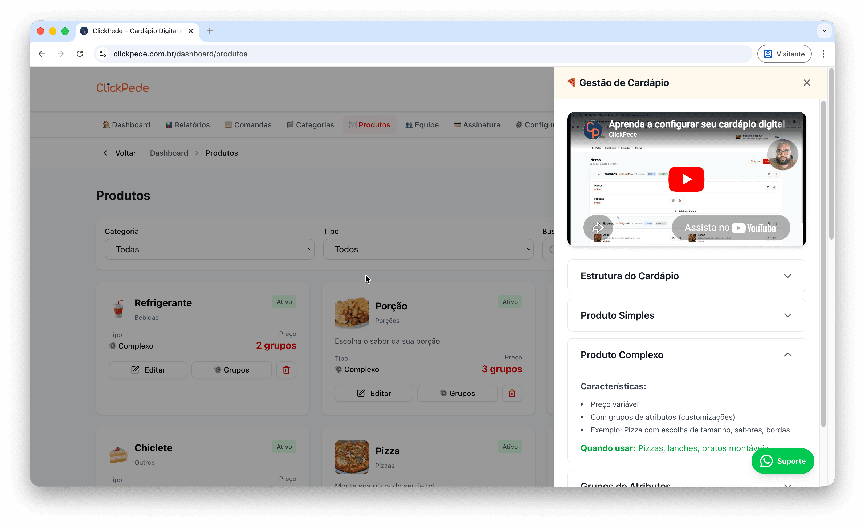Click the trash icon on Porção card

(x=512, y=393)
